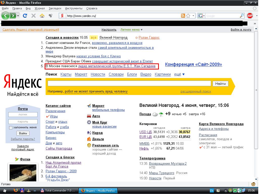Image resolution: width=260 pixels, height=194 pixels.
Task: Open the 'Закладки' menu
Action: (x=55, y=8)
